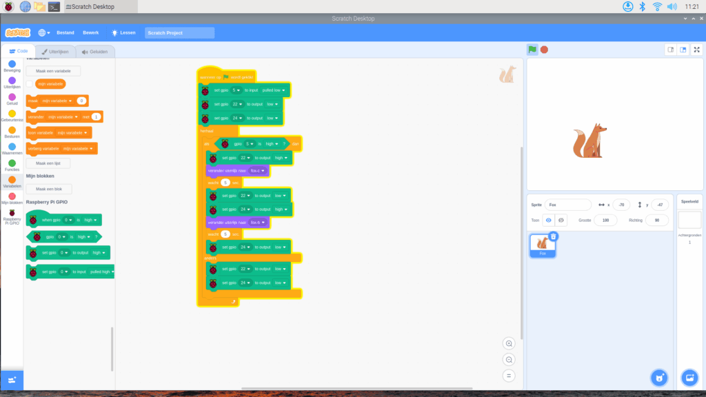Open the language globe dropdown
The width and height of the screenshot is (706, 397).
pos(44,32)
